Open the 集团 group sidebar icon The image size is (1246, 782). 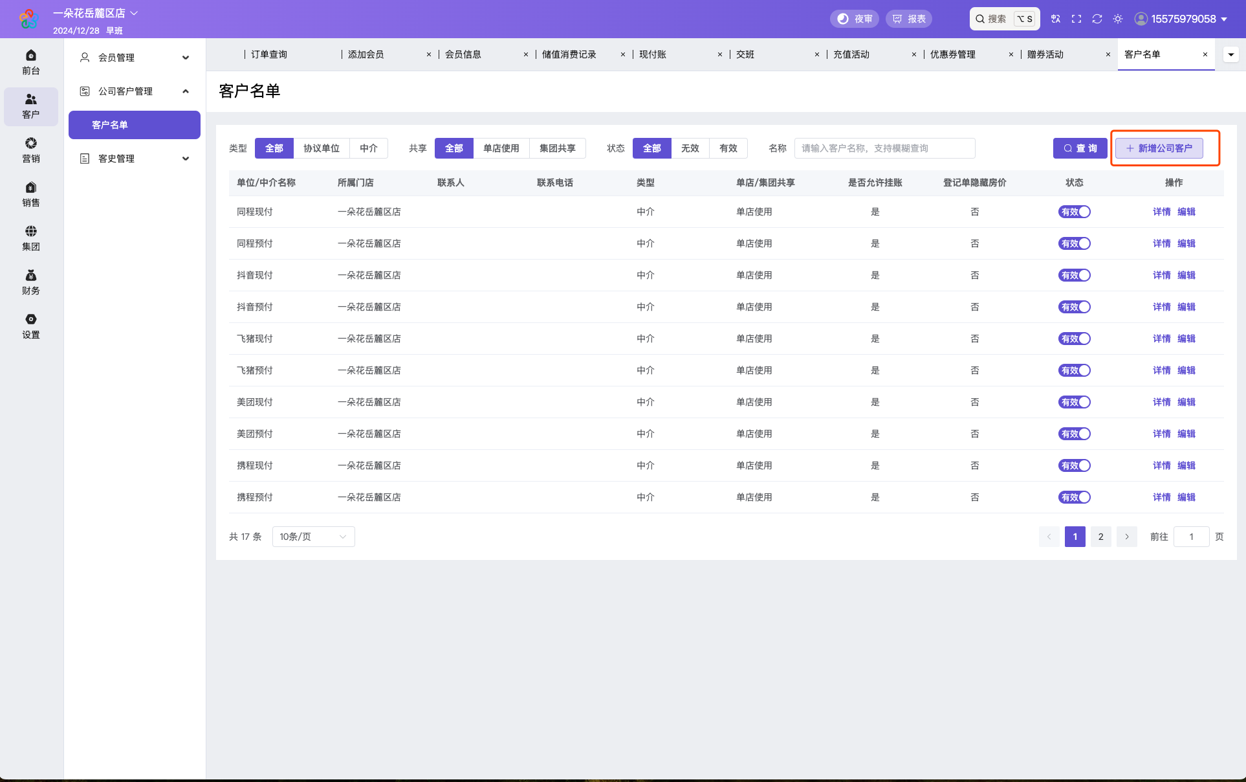tap(31, 238)
